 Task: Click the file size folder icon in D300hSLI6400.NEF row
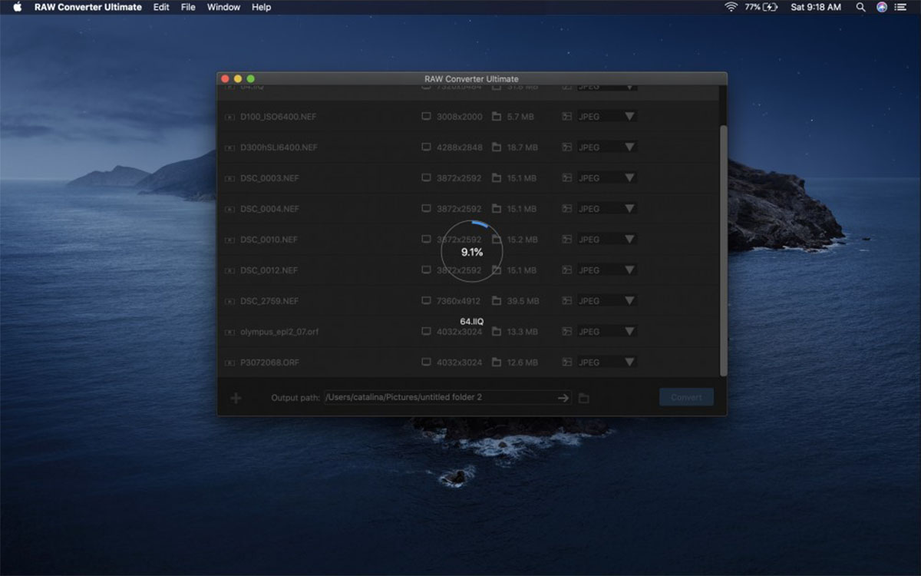coord(497,147)
